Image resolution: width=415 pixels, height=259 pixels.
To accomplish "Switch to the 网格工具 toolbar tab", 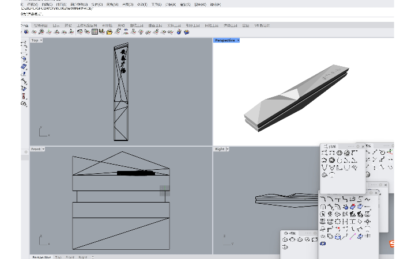I will point(212,25).
